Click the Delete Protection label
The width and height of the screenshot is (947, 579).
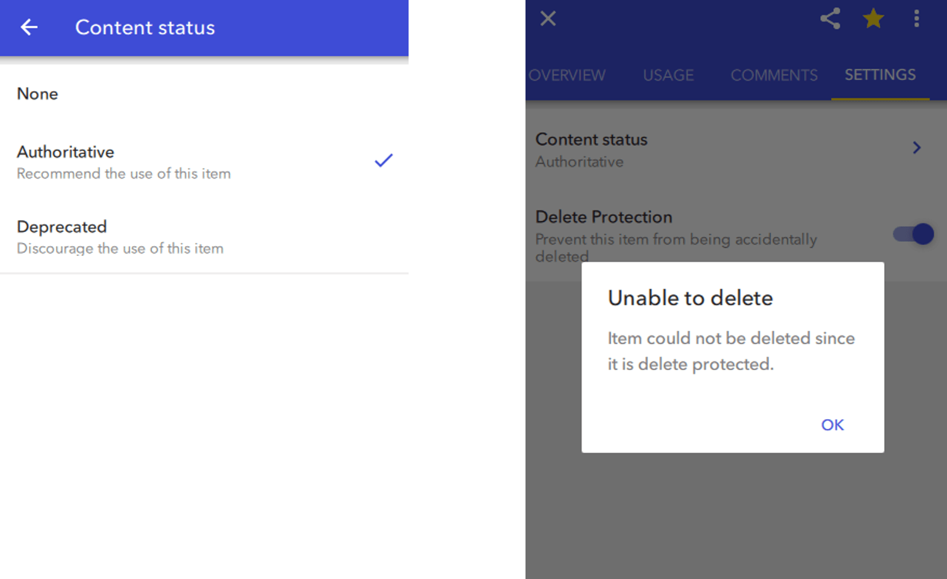point(604,217)
